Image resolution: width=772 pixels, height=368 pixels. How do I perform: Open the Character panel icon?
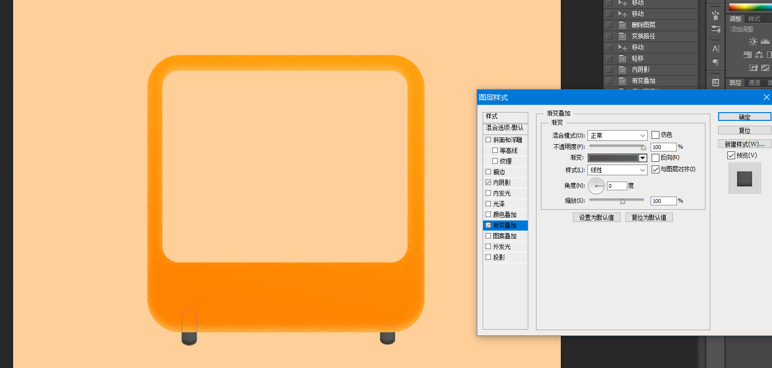715,49
